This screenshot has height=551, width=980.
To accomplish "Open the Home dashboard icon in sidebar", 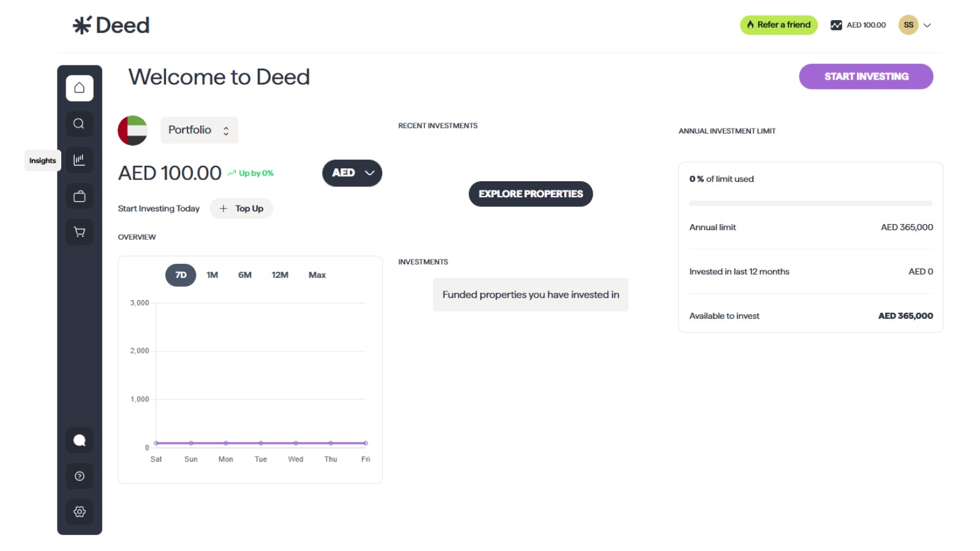I will coord(80,88).
